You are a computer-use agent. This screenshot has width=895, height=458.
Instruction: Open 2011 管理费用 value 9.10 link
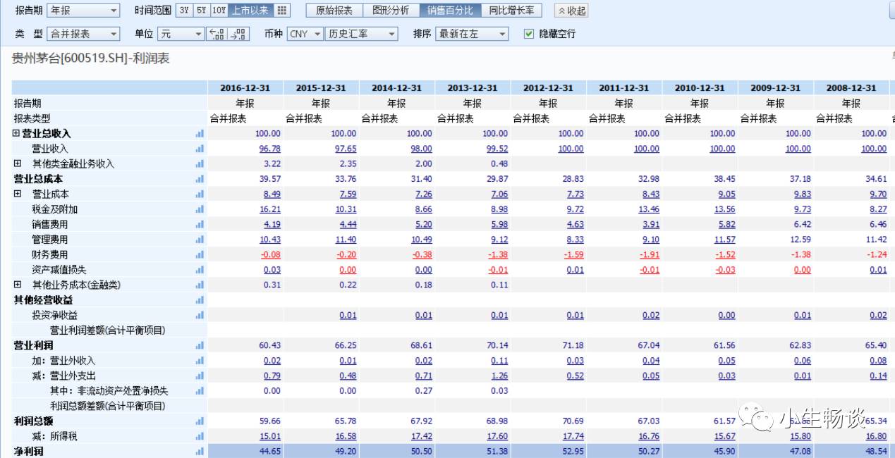[651, 240]
